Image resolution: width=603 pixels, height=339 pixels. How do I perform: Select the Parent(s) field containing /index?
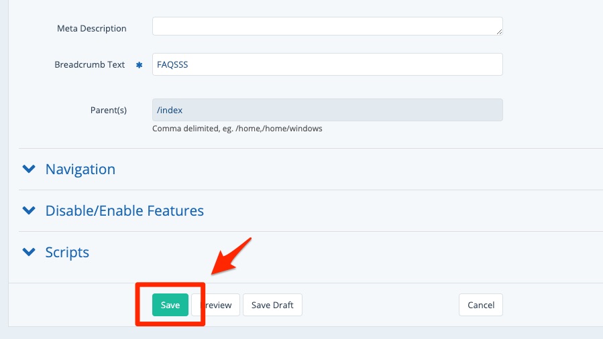pos(327,110)
